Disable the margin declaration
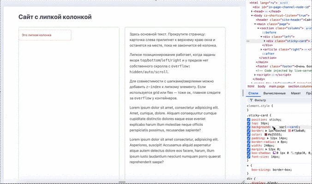 pos(248,149)
